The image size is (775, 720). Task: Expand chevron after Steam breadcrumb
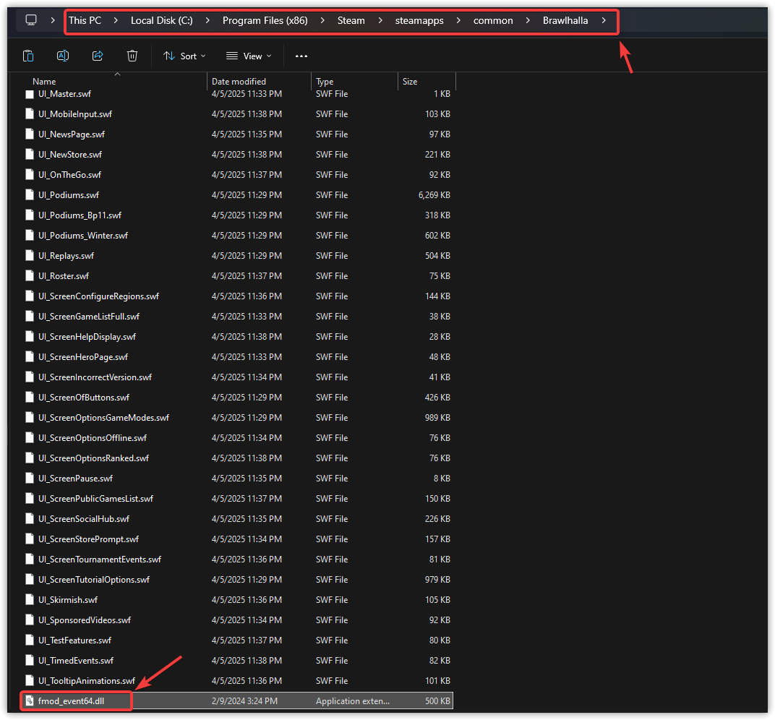[x=380, y=20]
